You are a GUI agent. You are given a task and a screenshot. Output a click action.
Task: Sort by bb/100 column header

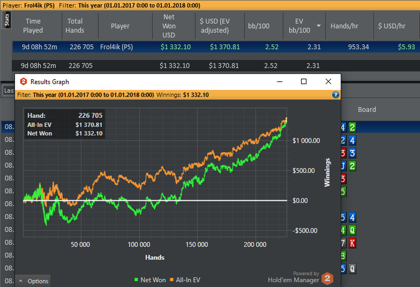coord(259,26)
